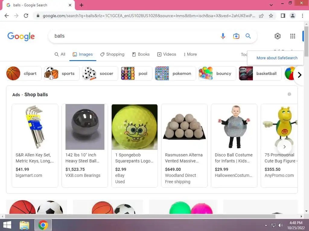Screen dimensions: 309x231
Task: Go back to the previous page
Action: [7, 16]
